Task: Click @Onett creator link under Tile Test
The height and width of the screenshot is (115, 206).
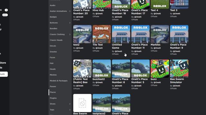Action: tap(99, 48)
